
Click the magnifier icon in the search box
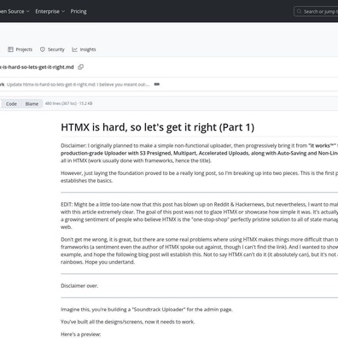[299, 11]
